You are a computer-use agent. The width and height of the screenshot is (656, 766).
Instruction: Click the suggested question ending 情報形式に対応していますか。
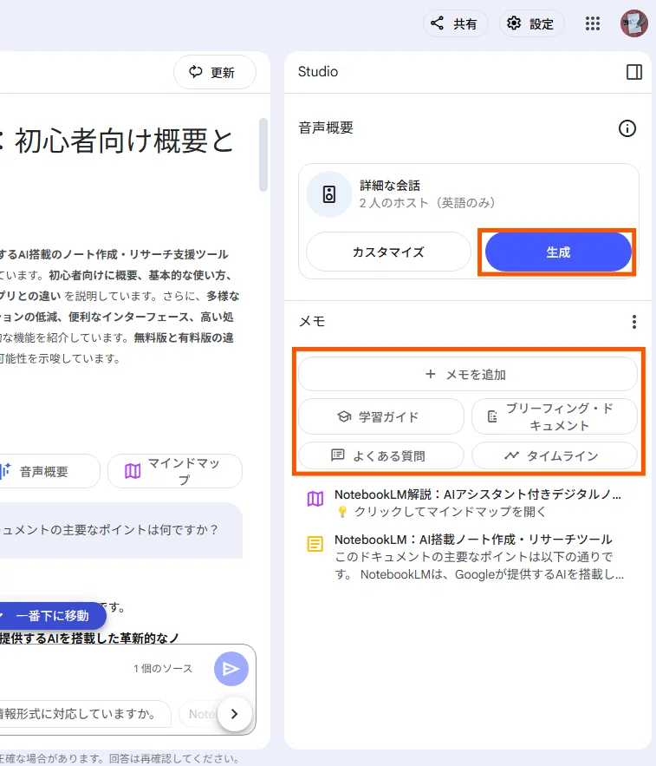pyautogui.click(x=83, y=714)
